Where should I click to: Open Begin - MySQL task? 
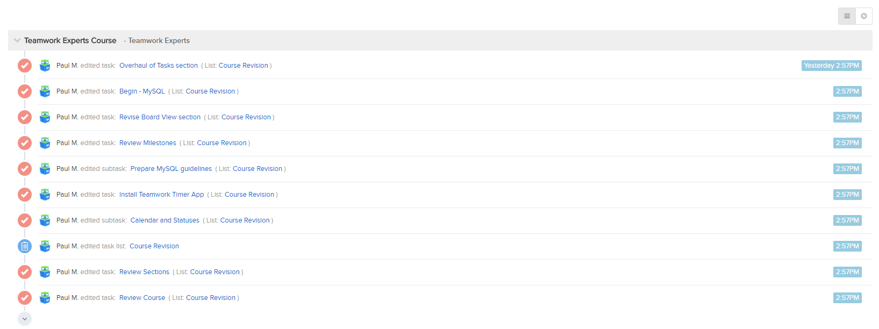click(x=142, y=91)
